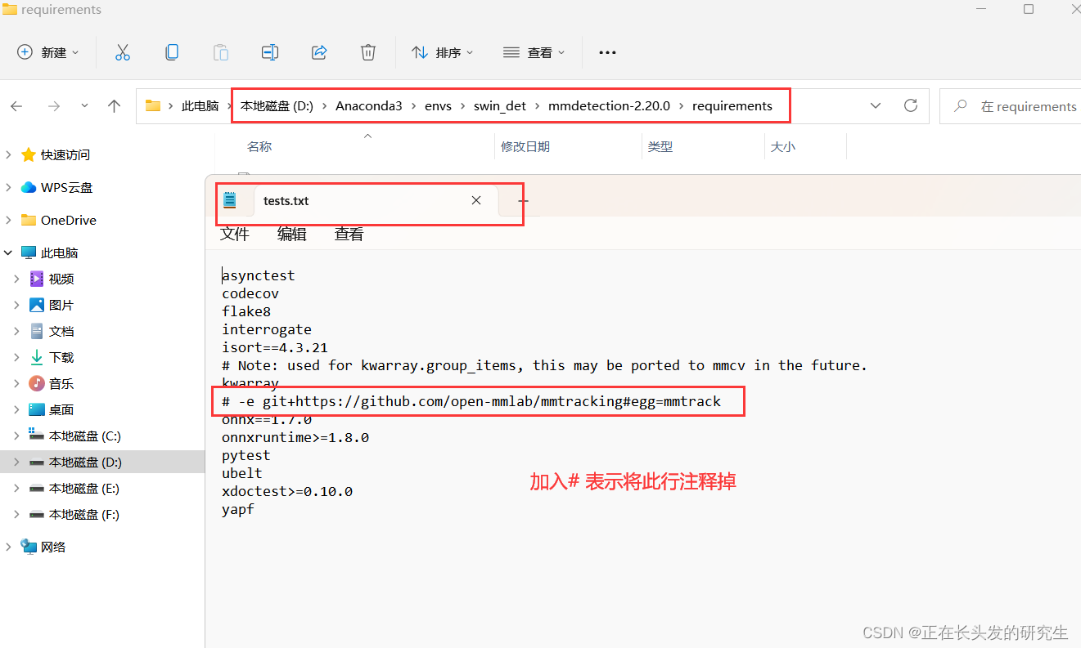The image size is (1081, 648).
Task: Click the Rename icon
Action: point(270,52)
